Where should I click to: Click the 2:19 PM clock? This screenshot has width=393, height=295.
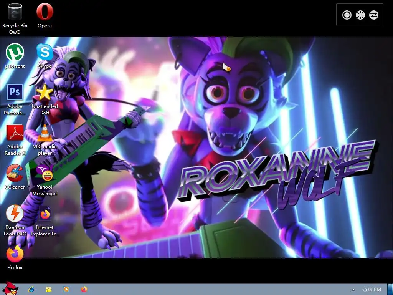[x=372, y=290]
